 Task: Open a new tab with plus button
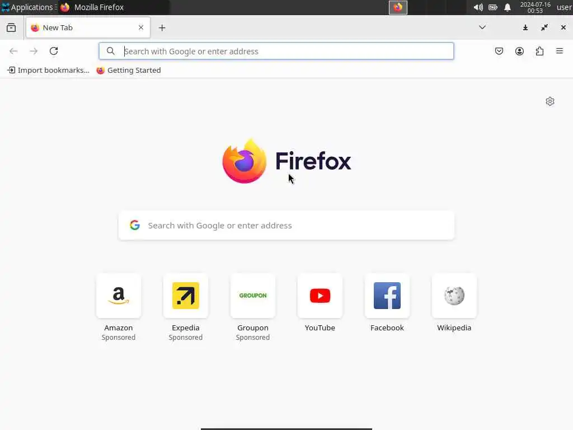pos(162,28)
